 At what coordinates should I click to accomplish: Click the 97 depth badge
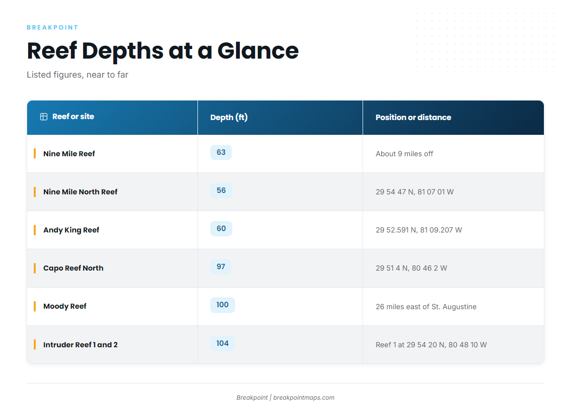click(221, 267)
